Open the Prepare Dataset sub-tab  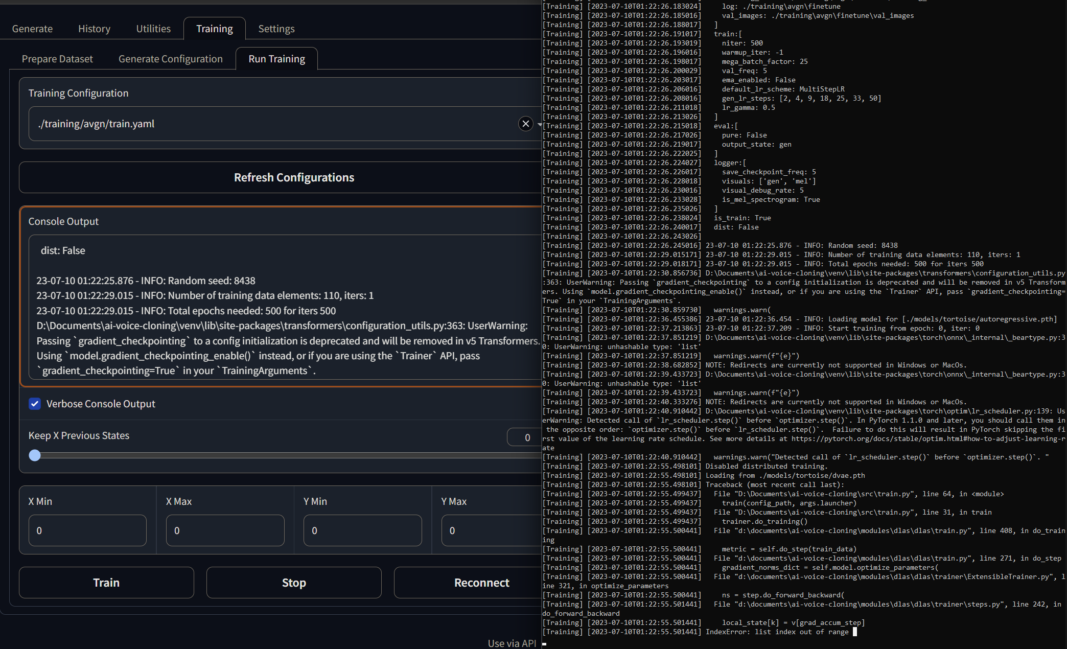tap(57, 59)
